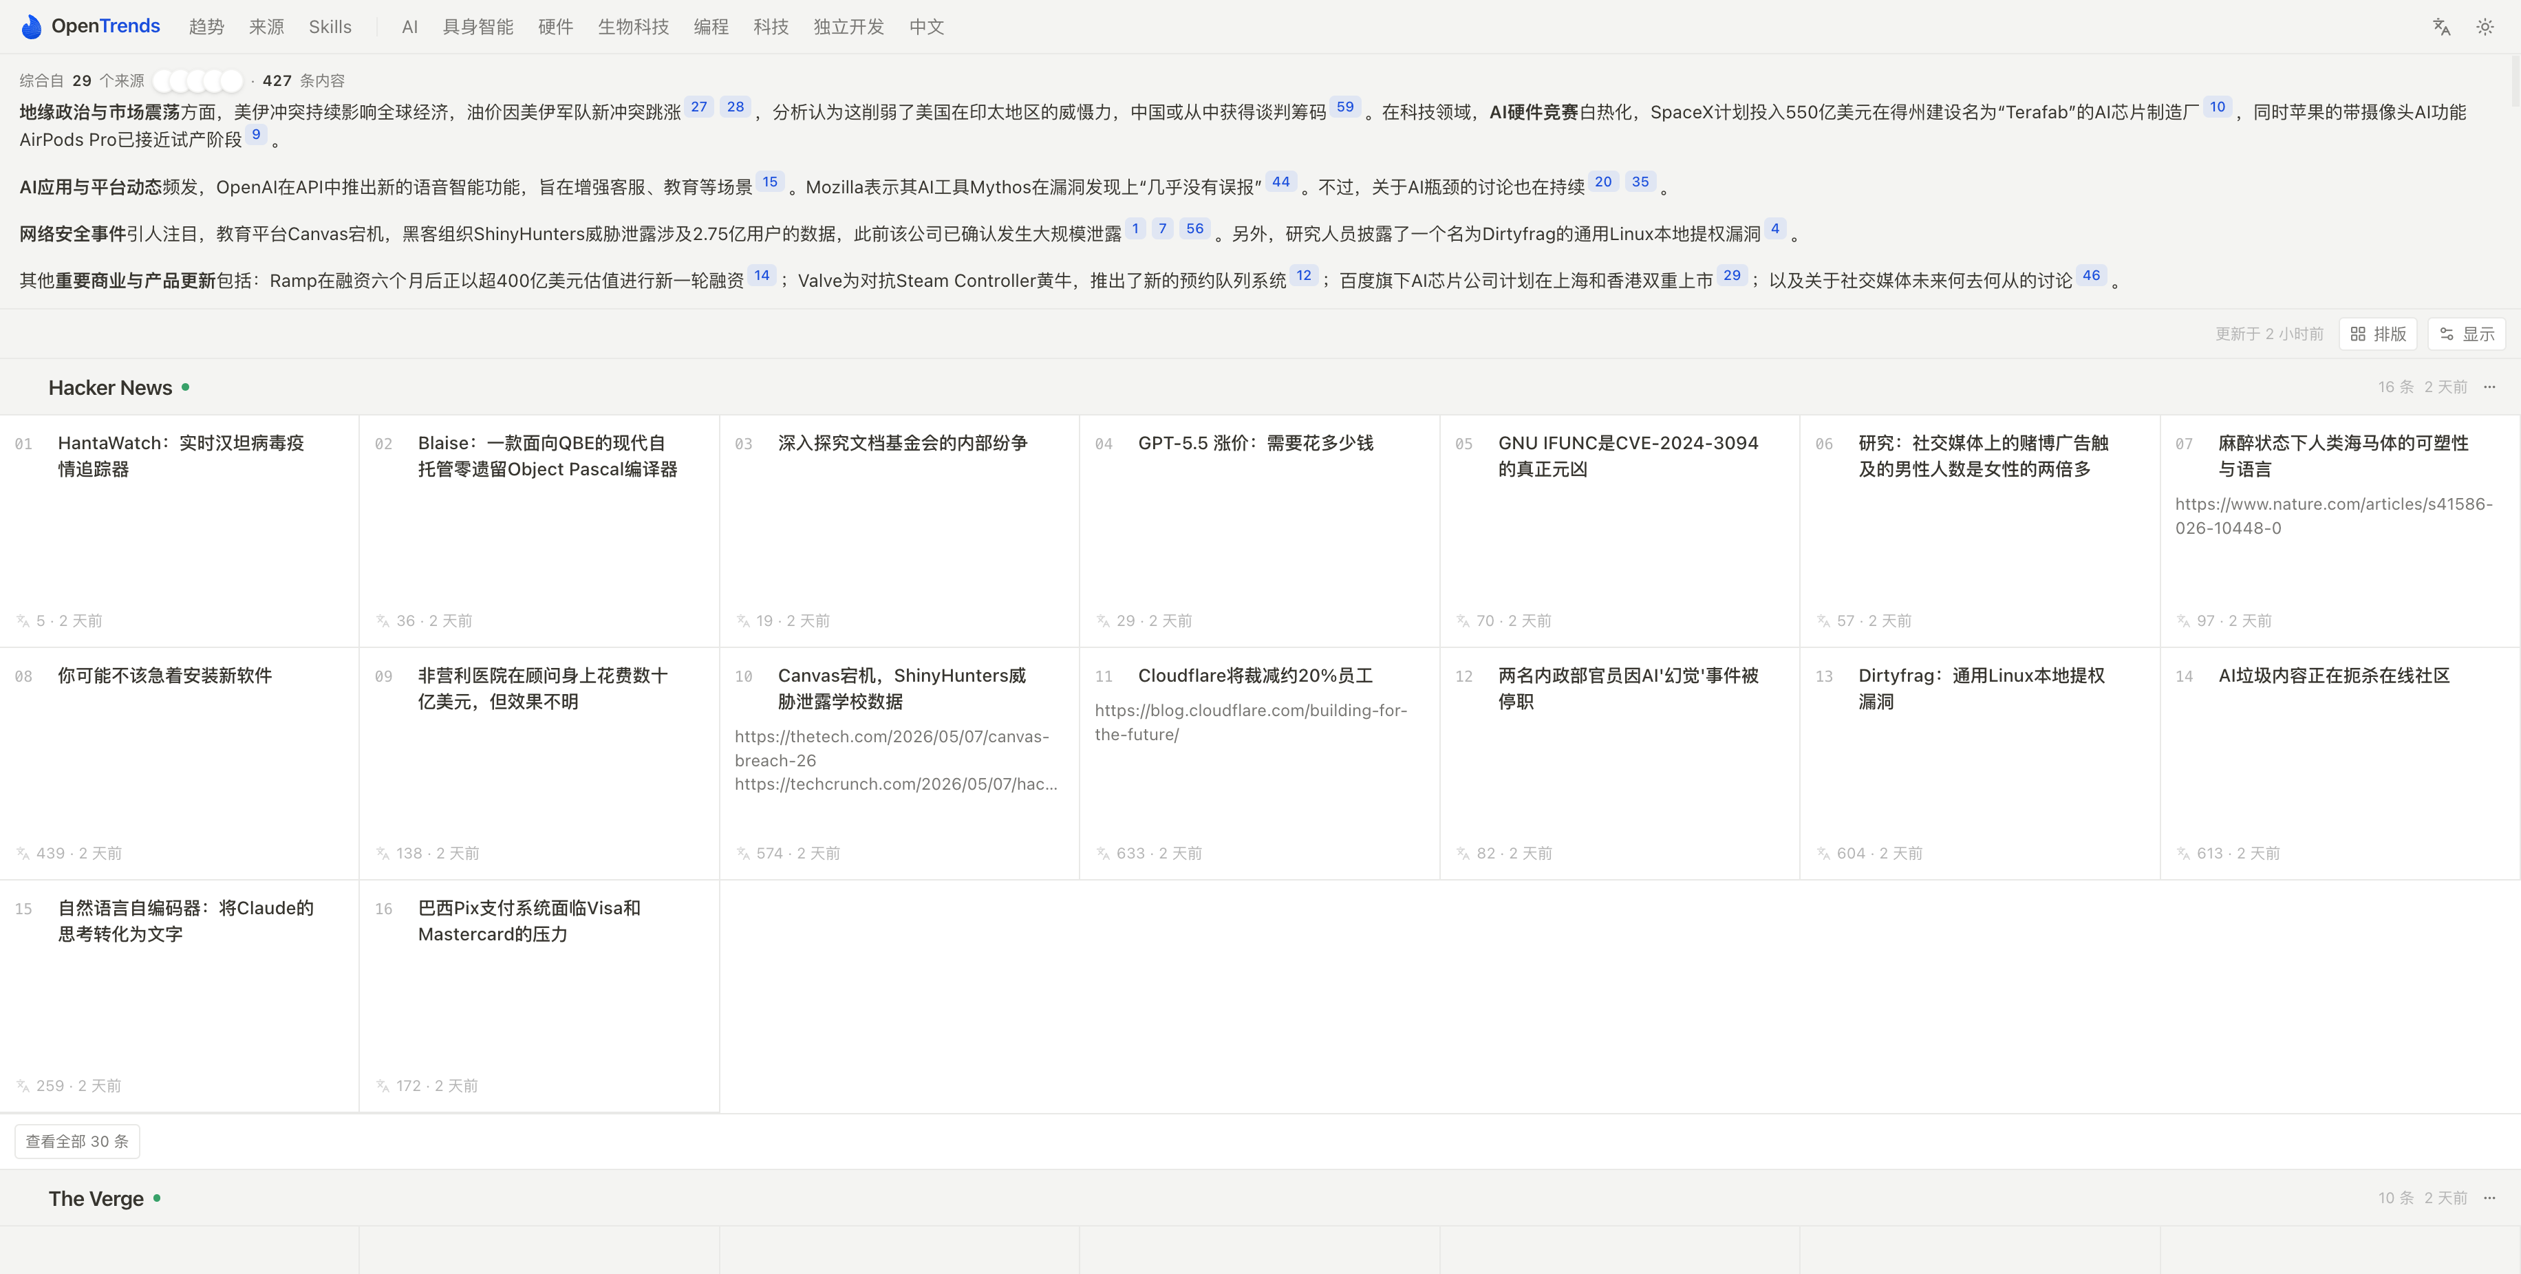Image resolution: width=2521 pixels, height=1274 pixels.
Task: Click citation badge 46 about 社交媒体
Action: pyautogui.click(x=2092, y=275)
